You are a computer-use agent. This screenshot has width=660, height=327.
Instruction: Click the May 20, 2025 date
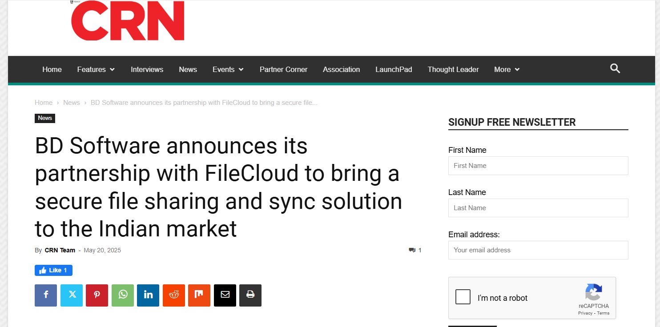pyautogui.click(x=102, y=250)
